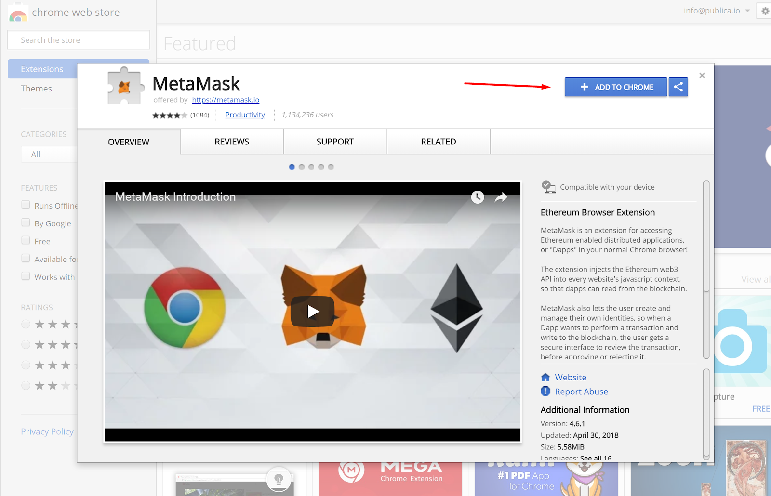Check the By Google filter
This screenshot has width=771, height=496.
(26, 222)
